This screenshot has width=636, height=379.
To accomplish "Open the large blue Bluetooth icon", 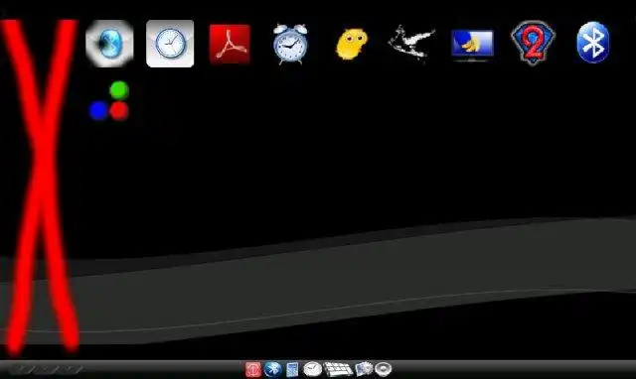I will coord(592,43).
